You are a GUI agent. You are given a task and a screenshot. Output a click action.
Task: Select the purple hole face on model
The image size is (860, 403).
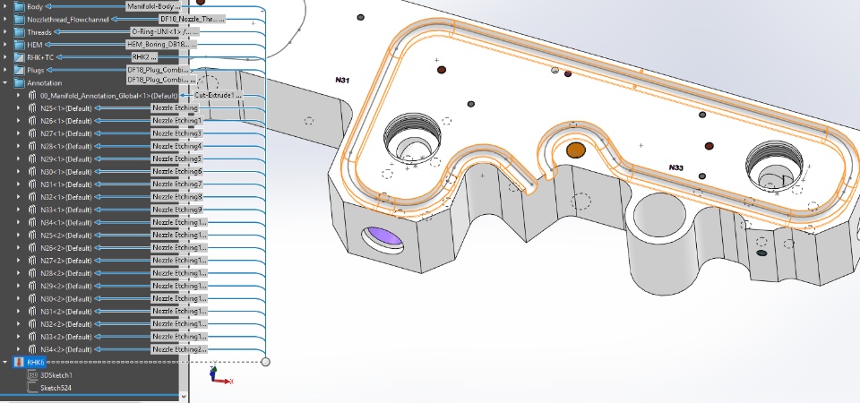coord(383,236)
